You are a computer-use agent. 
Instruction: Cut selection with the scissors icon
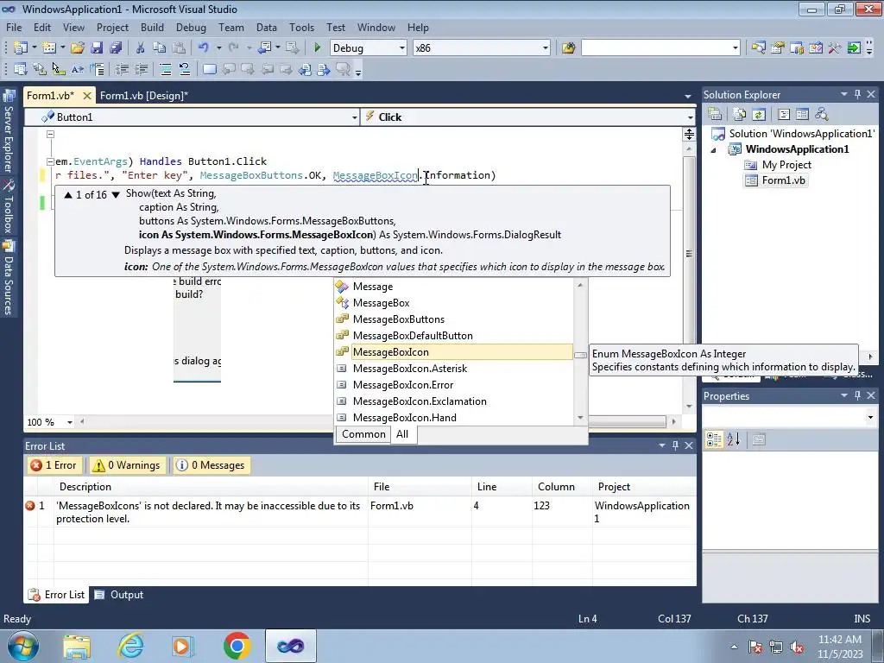click(141, 48)
